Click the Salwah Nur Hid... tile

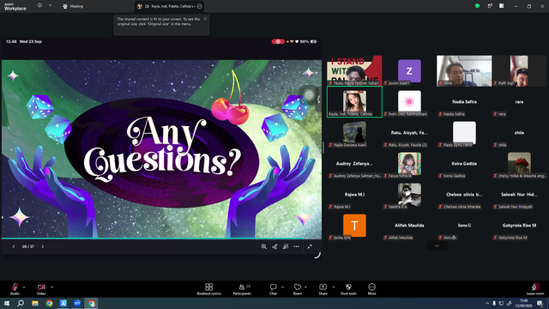pos(519,195)
